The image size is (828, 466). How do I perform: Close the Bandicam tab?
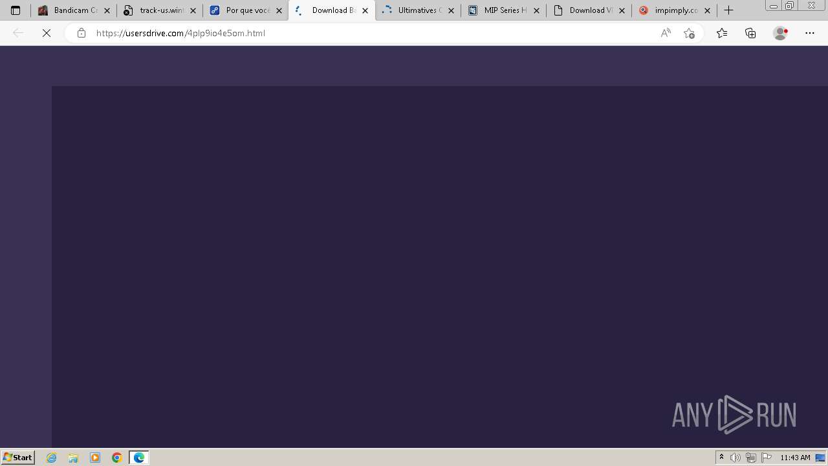pyautogui.click(x=107, y=10)
